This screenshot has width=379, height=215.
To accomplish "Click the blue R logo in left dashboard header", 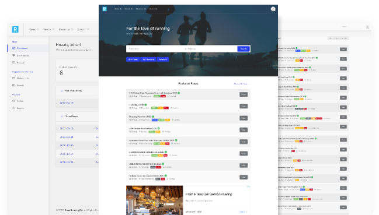I will 15,29.
